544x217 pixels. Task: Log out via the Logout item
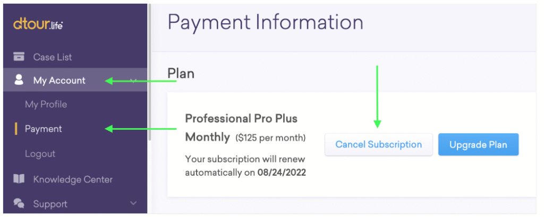[x=40, y=153]
